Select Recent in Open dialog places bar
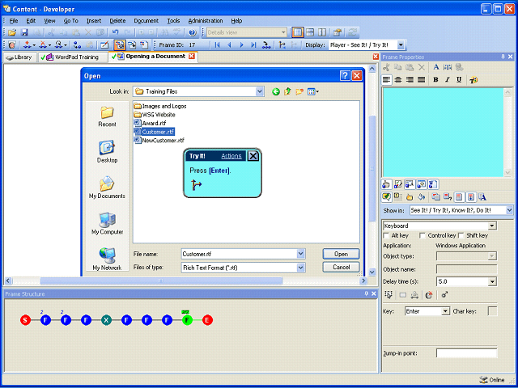This screenshot has height=388, width=518. (107, 116)
